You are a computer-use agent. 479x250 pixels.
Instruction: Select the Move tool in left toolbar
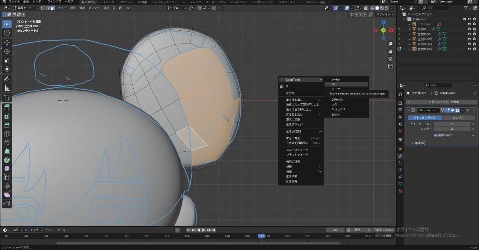click(7, 42)
